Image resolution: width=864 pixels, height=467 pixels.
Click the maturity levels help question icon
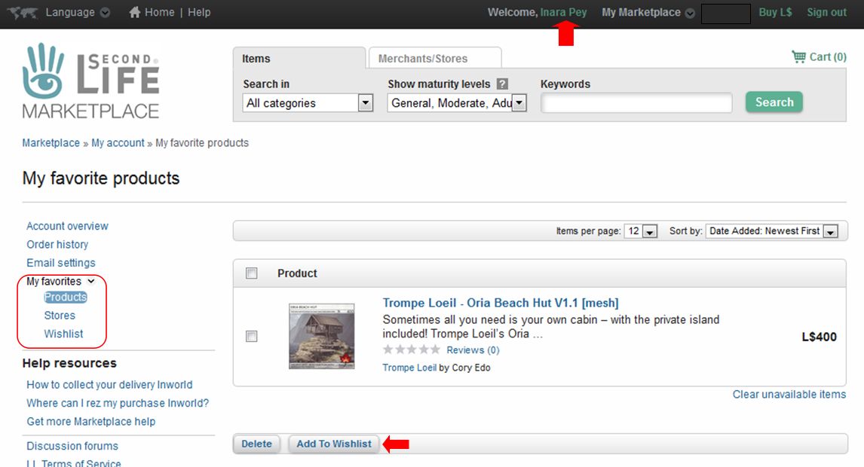[x=502, y=84]
